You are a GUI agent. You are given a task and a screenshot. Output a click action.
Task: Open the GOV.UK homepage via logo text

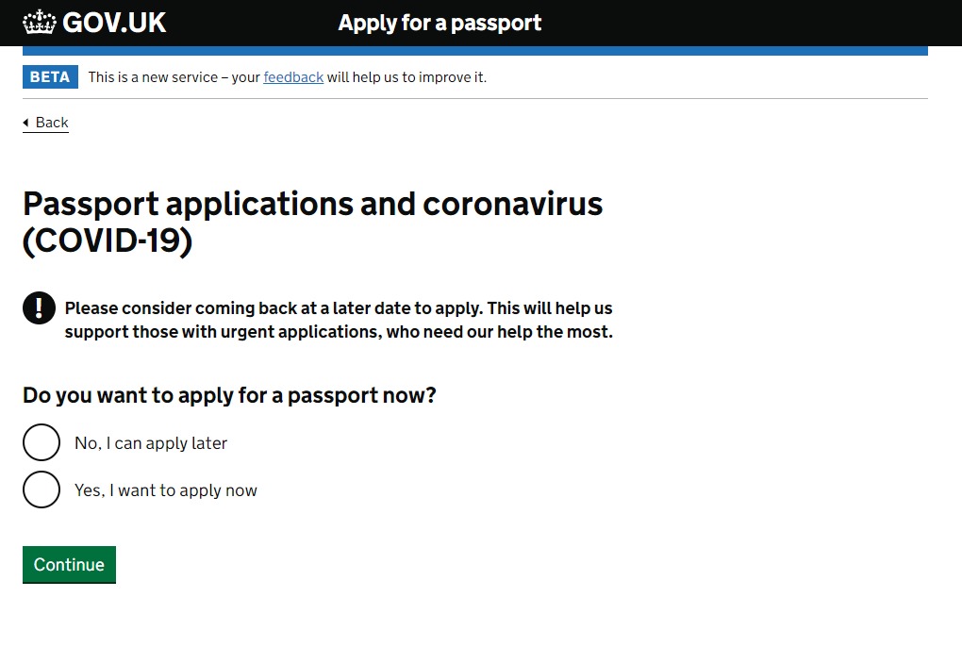114,23
